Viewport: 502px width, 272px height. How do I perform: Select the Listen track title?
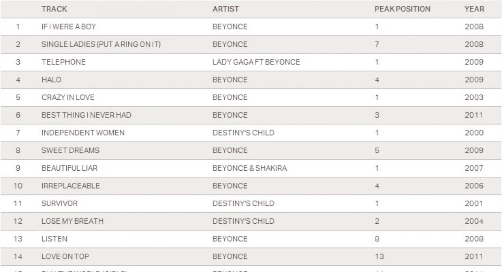pyautogui.click(x=54, y=239)
